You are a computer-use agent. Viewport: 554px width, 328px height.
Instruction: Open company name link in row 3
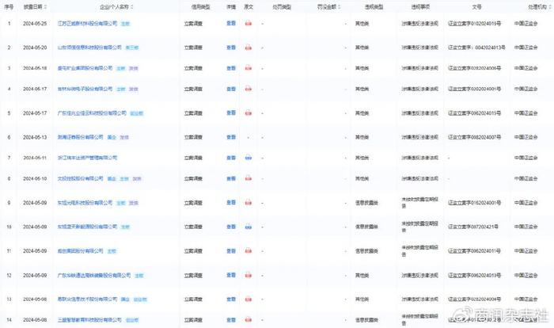click(85, 68)
